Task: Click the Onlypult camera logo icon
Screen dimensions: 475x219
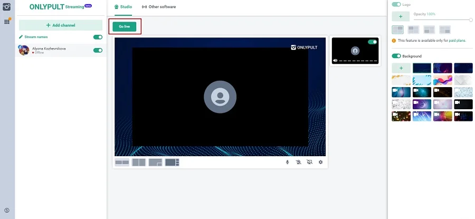Action: [x=7, y=7]
